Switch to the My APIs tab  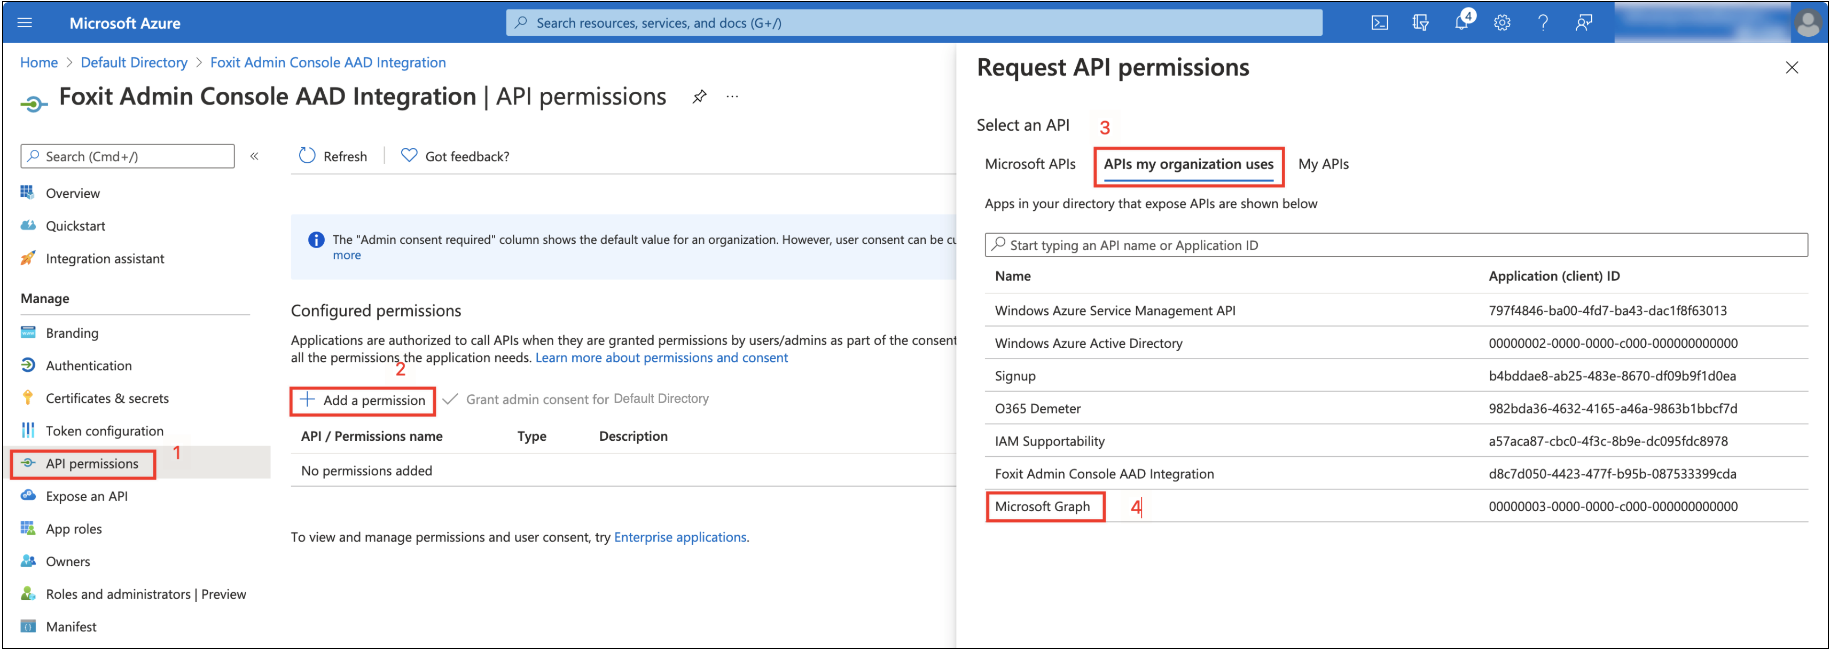coord(1323,163)
